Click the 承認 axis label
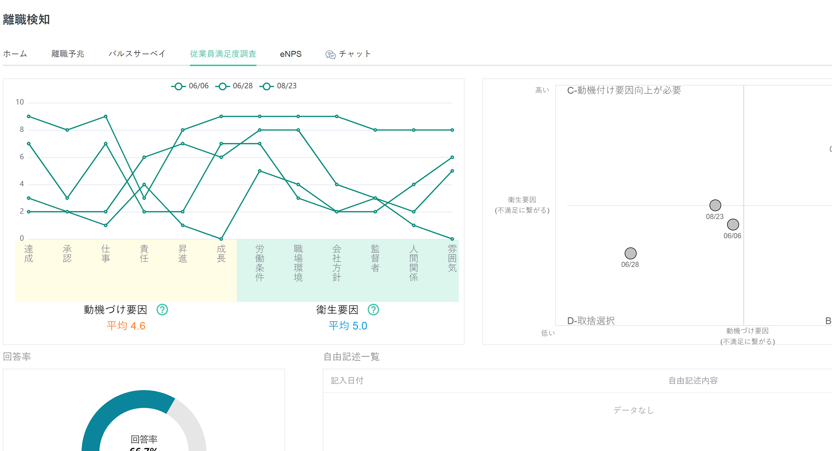Image resolution: width=832 pixels, height=451 pixels. pyautogui.click(x=67, y=253)
